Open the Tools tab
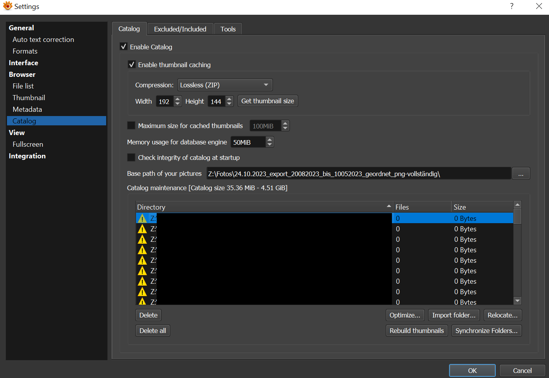Viewport: 549px width, 378px height. coord(228,29)
